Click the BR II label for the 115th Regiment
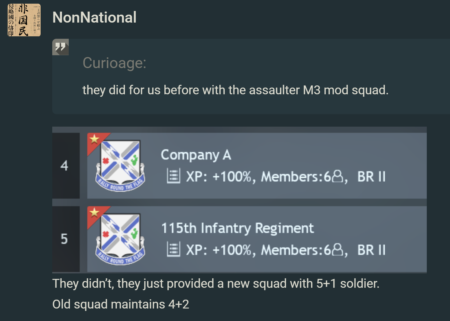This screenshot has width=450, height=321. [x=371, y=250]
